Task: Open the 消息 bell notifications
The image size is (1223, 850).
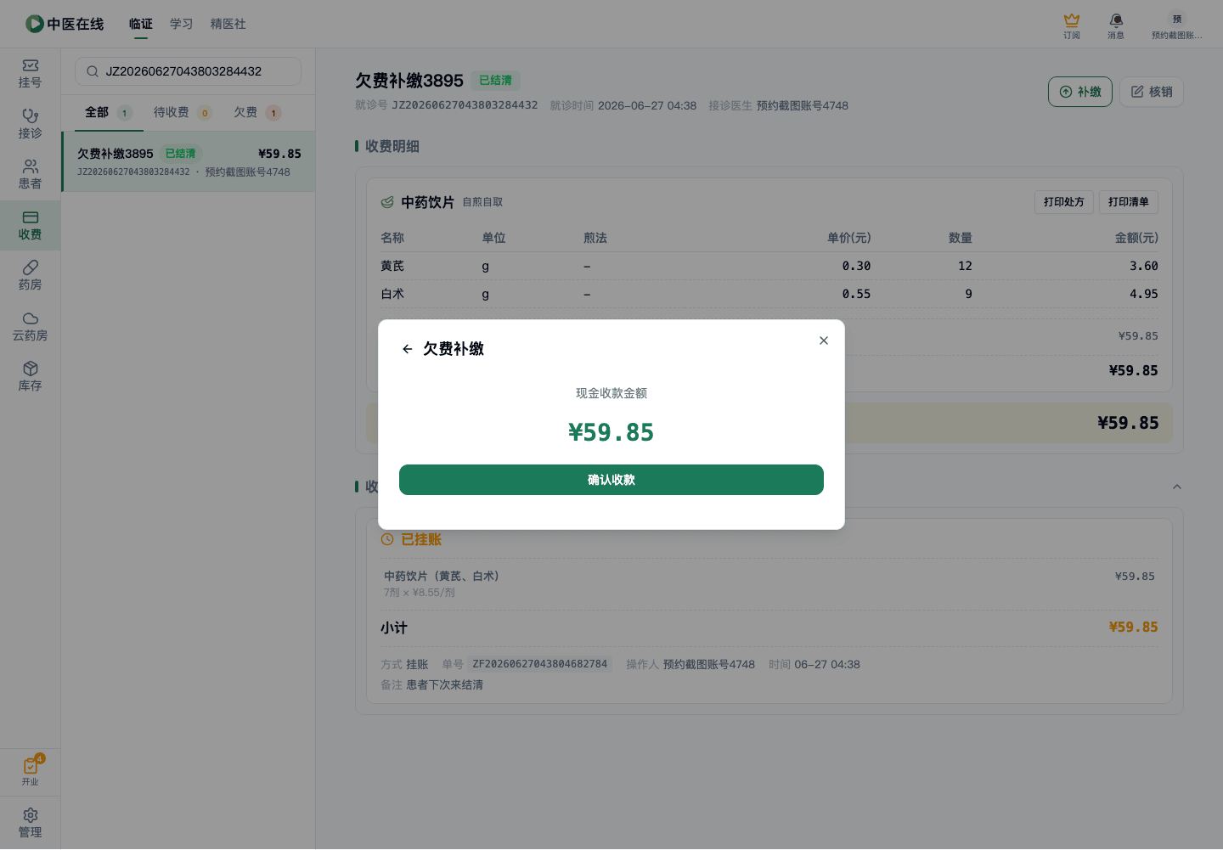Action: pos(1116,25)
